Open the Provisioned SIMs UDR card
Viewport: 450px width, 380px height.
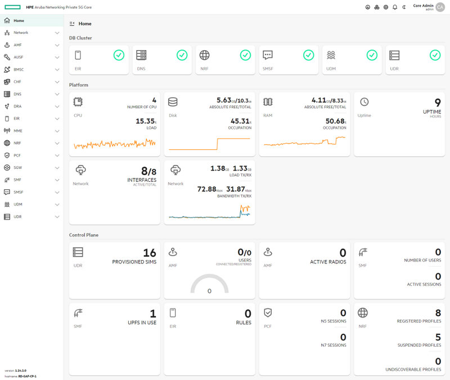[114, 271]
